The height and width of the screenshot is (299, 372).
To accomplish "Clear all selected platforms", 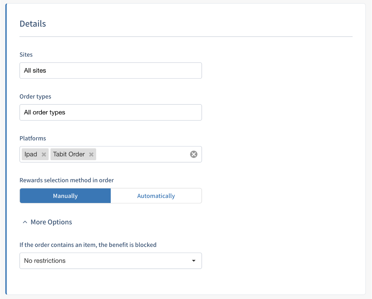I will (194, 154).
